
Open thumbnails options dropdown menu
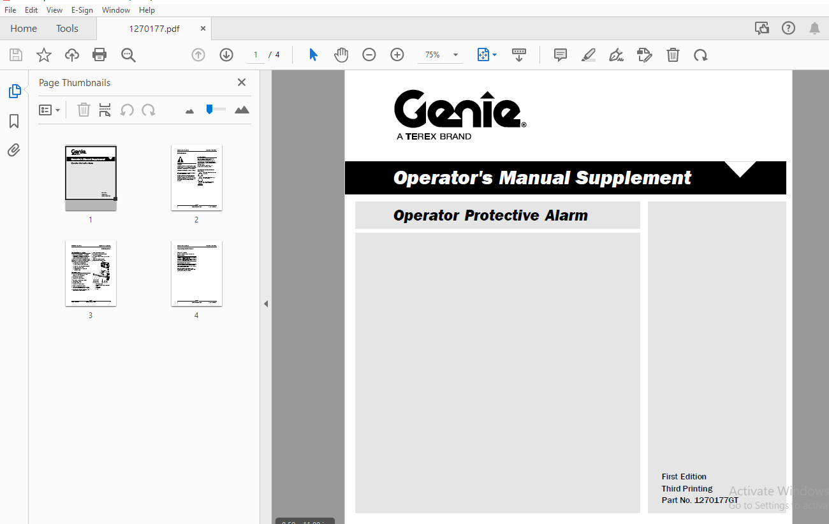(x=50, y=110)
